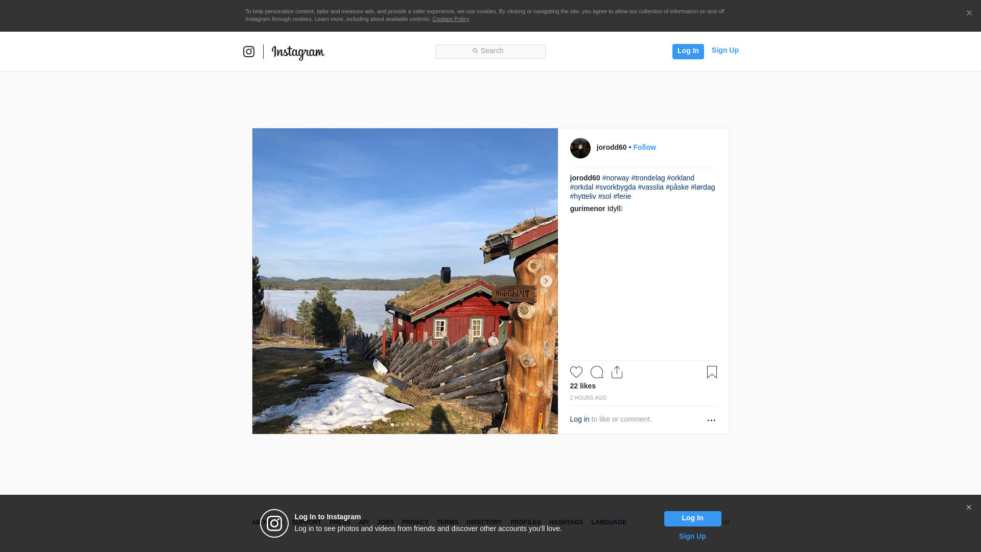
Task: Follow jorodd60
Action: tap(644, 147)
